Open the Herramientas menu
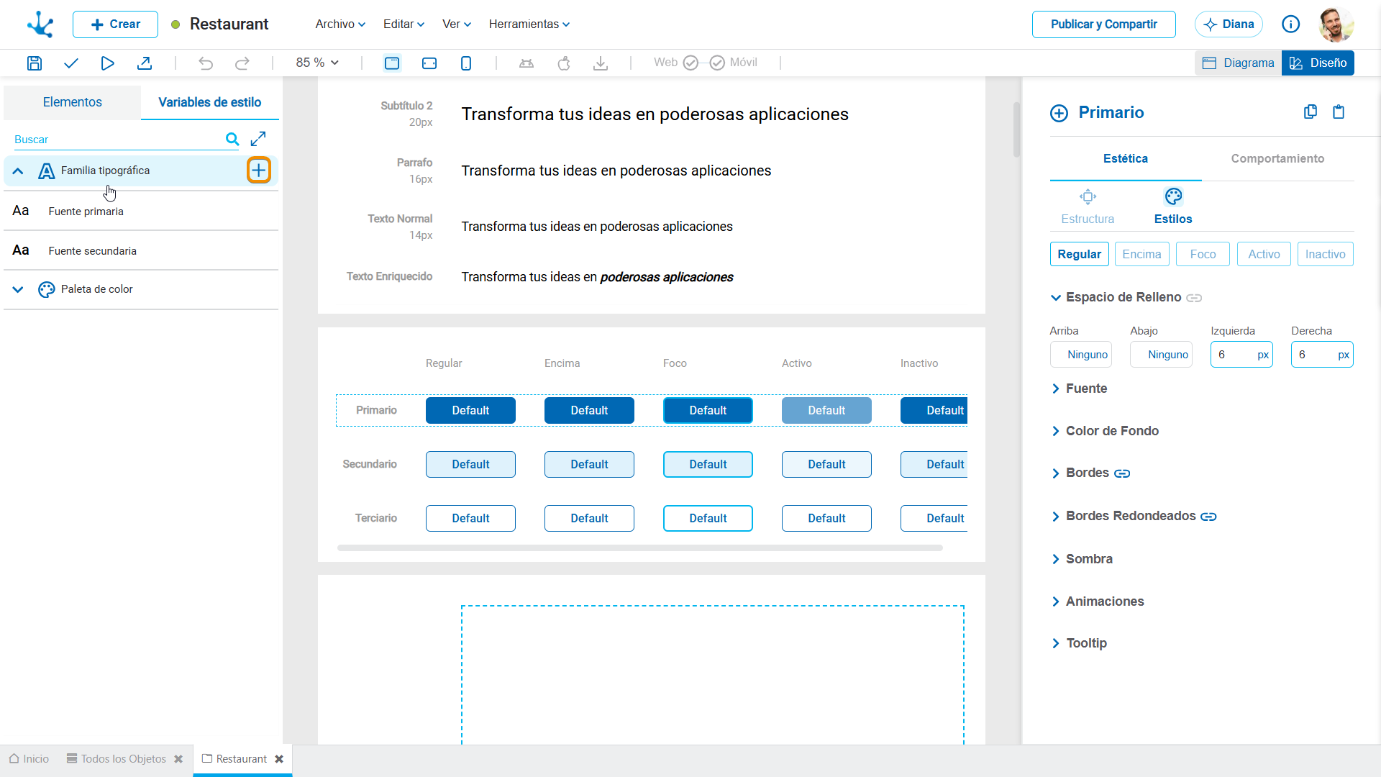This screenshot has width=1381, height=777. (x=529, y=24)
